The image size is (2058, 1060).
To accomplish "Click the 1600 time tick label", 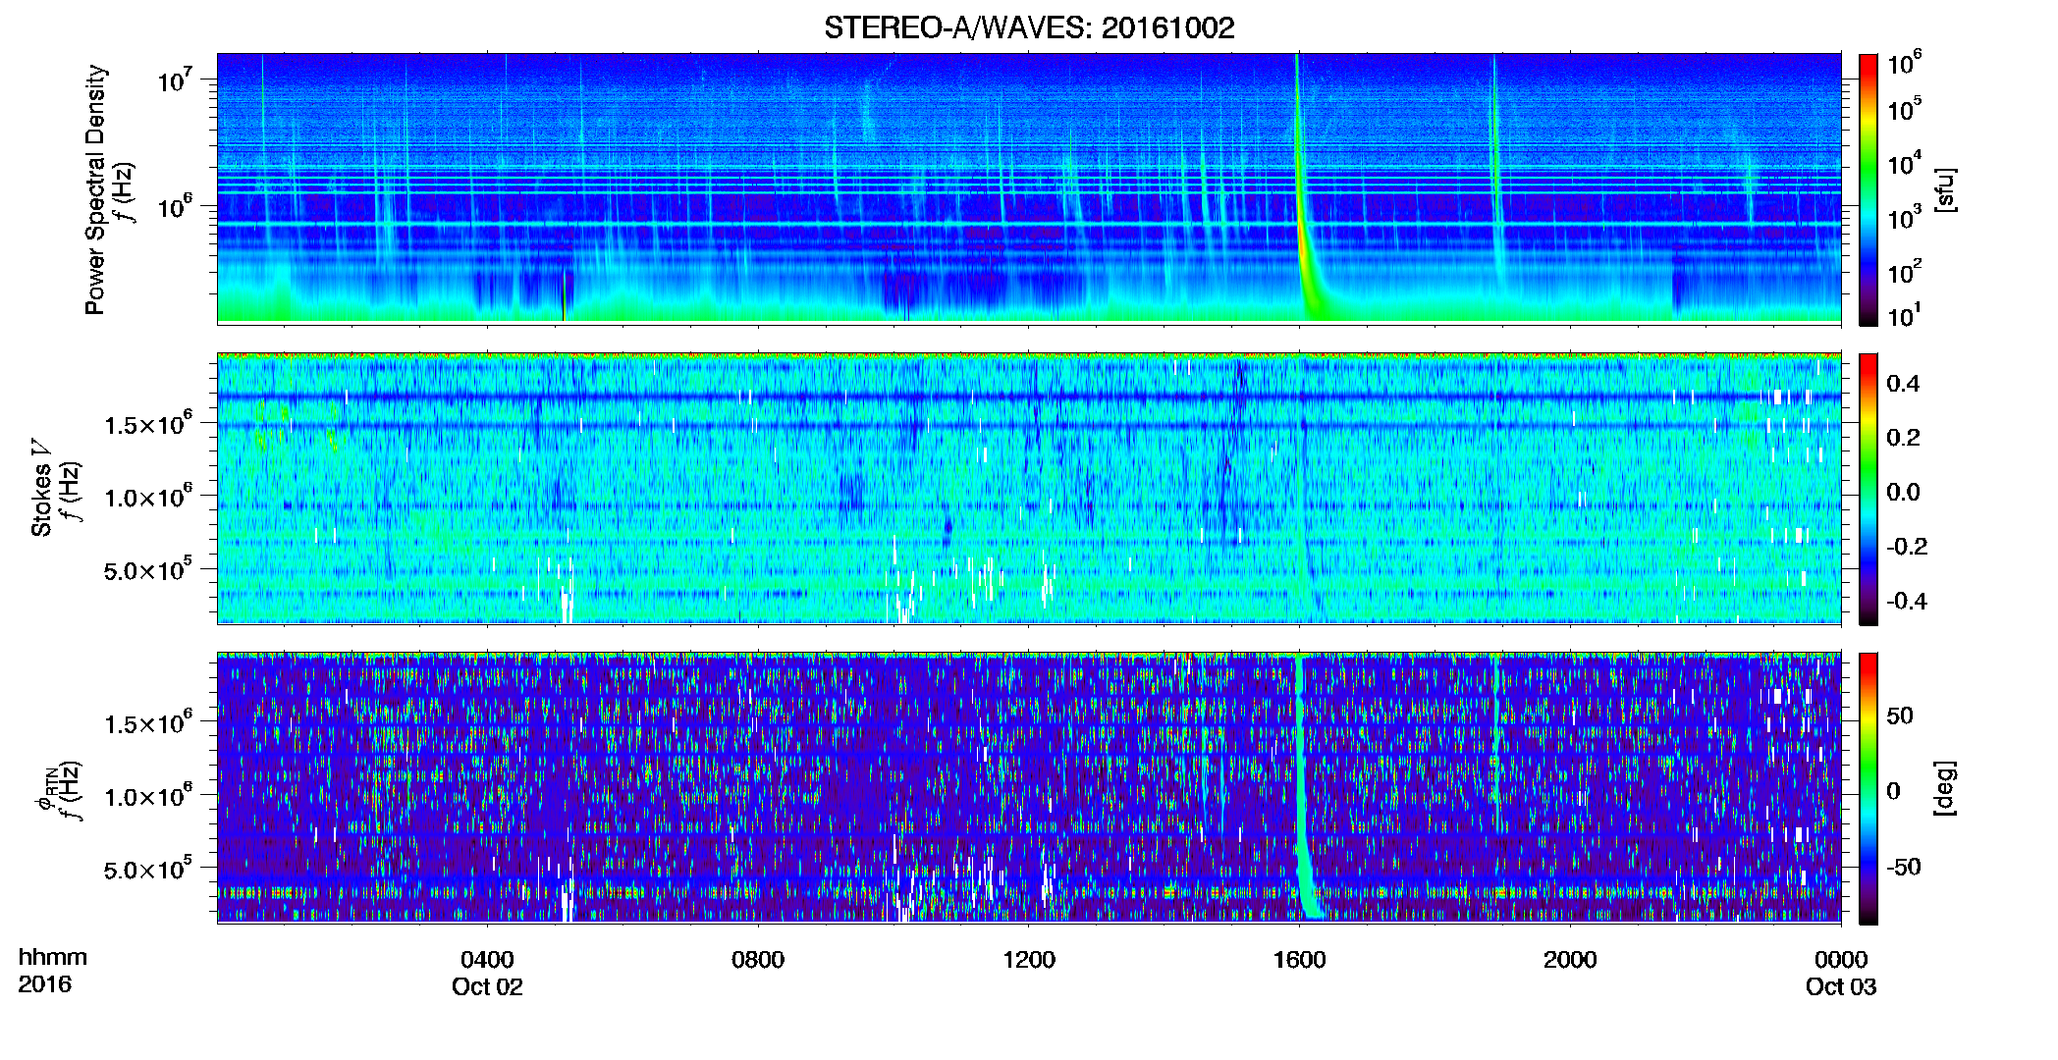I will pyautogui.click(x=1299, y=960).
